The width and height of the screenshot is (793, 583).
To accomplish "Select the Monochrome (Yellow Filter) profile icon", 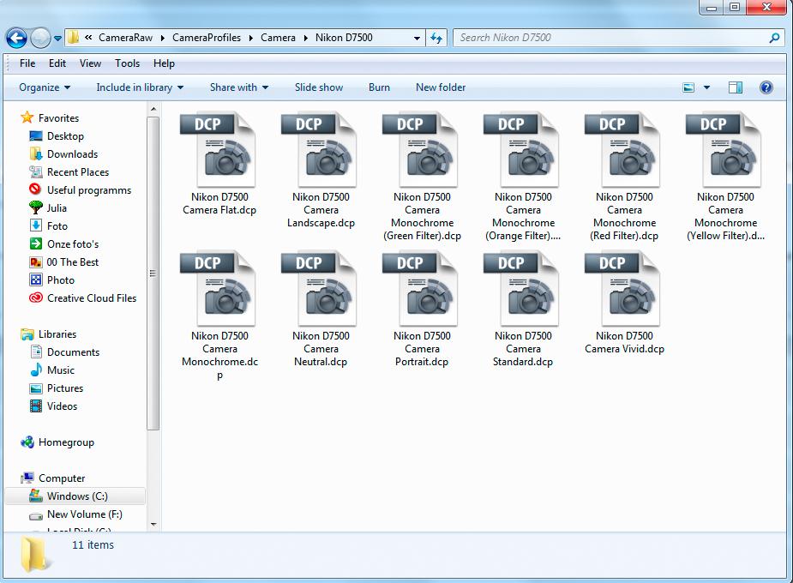I will point(724,150).
